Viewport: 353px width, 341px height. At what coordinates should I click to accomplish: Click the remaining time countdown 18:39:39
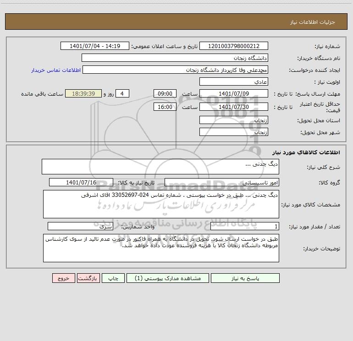point(83,93)
